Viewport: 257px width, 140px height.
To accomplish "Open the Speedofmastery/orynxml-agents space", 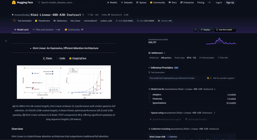I will pos(166,119).
